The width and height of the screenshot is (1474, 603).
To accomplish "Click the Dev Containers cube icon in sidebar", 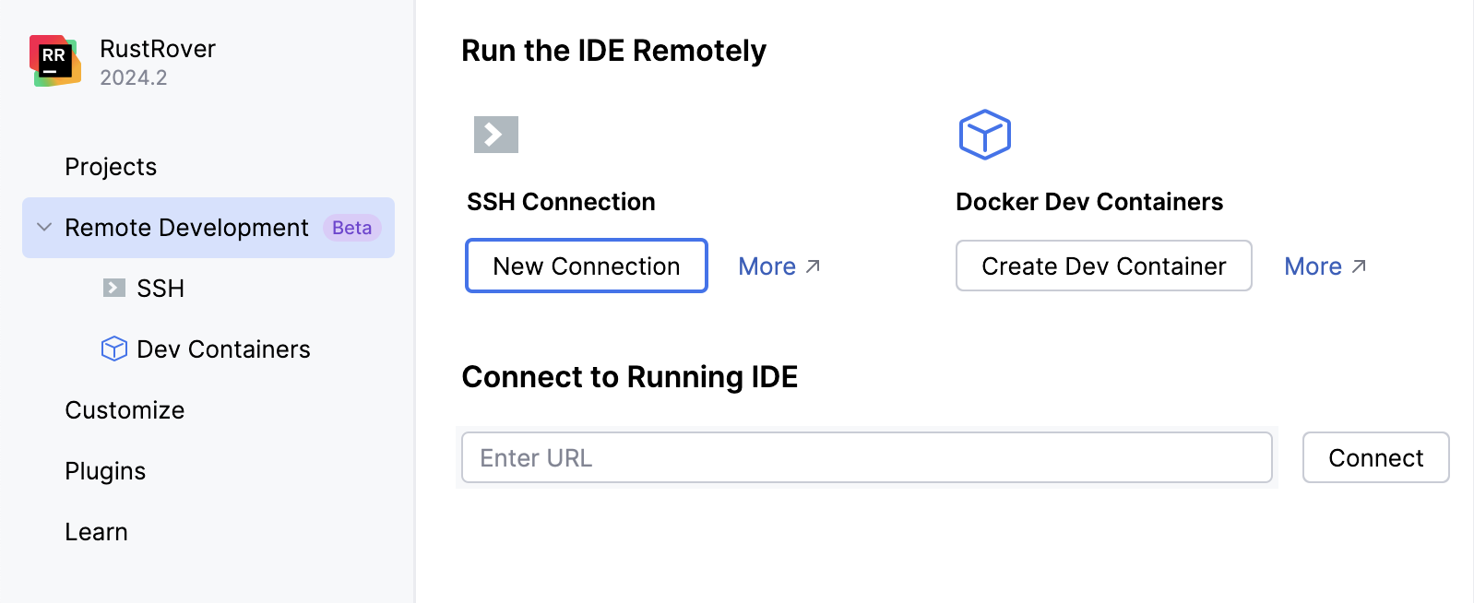I will click(x=114, y=349).
